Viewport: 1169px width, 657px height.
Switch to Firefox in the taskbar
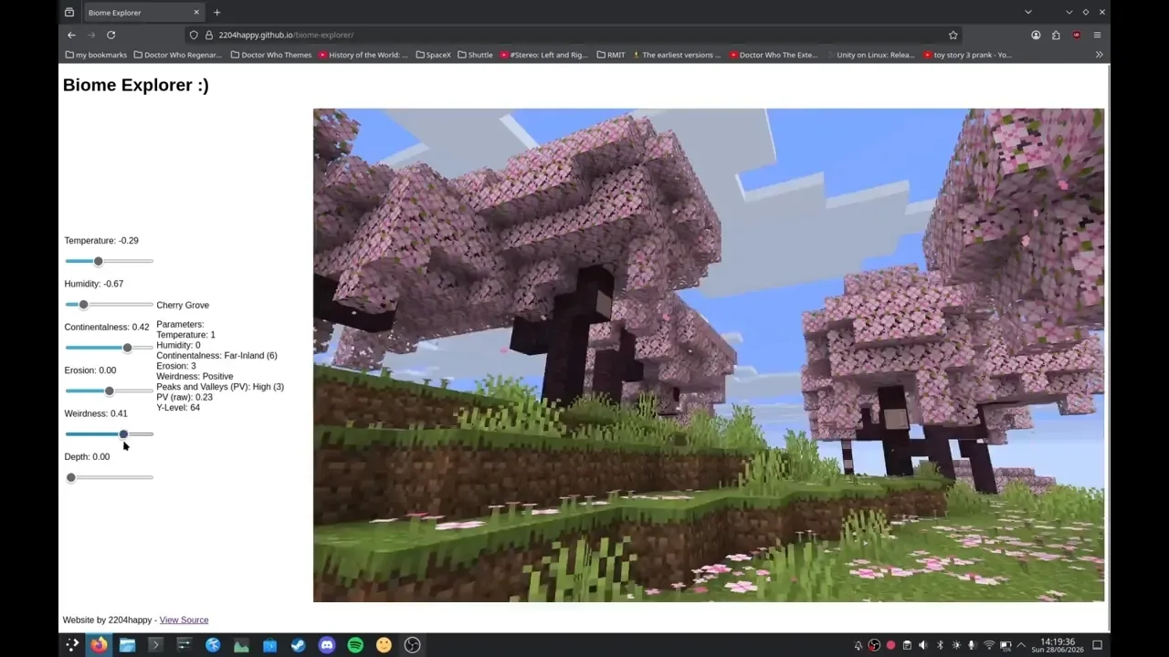coord(98,645)
